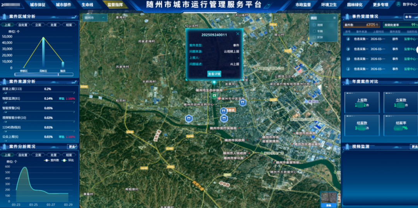Click the 随县 bar in the chart
Image resolution: width=418 pixels, height=208 pixels.
point(63,65)
